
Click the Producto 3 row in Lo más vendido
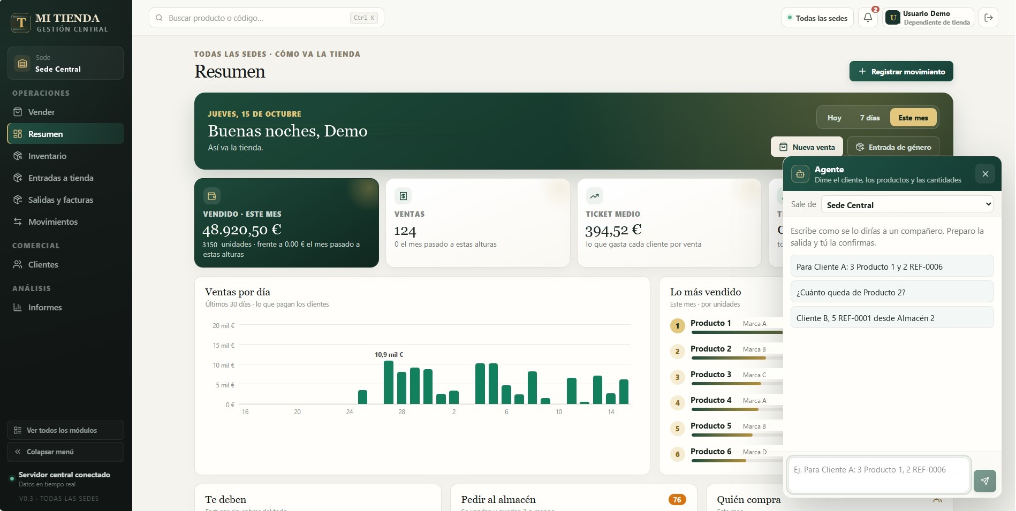[x=726, y=377]
